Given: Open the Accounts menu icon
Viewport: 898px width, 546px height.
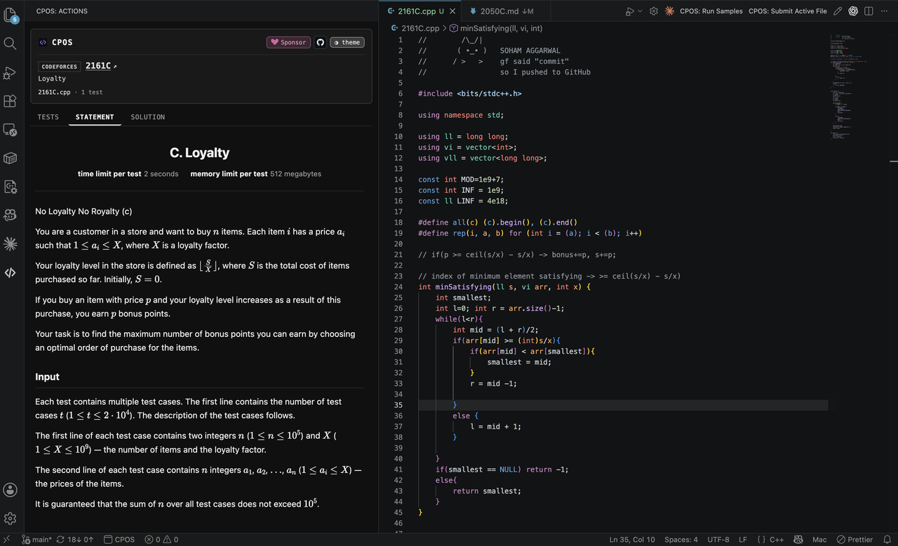Looking at the screenshot, I should coord(10,490).
